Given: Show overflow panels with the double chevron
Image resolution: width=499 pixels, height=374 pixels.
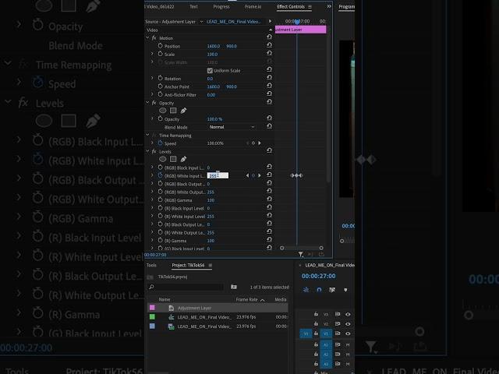Looking at the screenshot, I should pos(329,6).
